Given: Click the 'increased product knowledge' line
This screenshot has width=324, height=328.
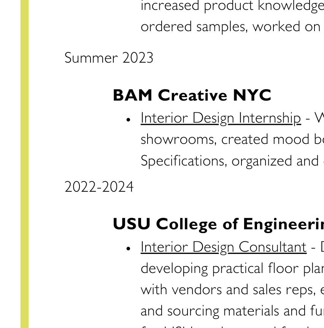Looking at the screenshot, I should (232, 6).
